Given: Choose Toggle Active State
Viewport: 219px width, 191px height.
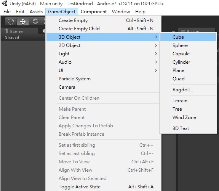Looking at the screenshot, I should coord(103,187).
